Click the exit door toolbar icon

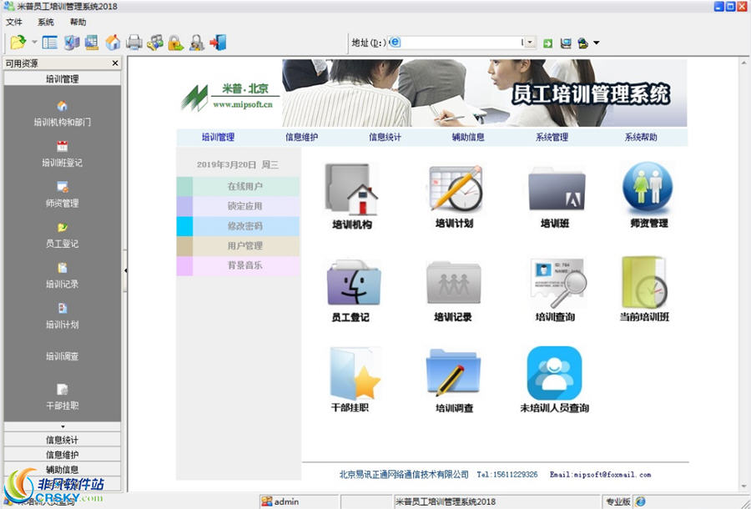coord(218,43)
